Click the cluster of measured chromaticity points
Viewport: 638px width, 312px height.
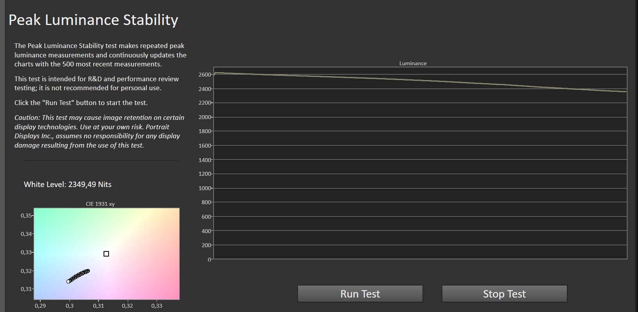pyautogui.click(x=78, y=276)
